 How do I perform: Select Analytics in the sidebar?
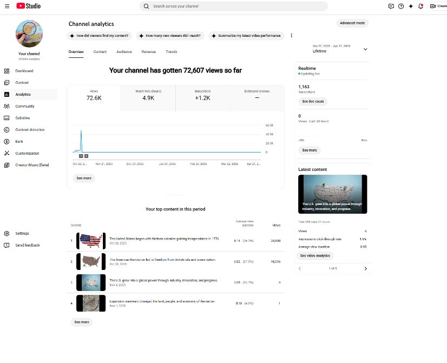click(29, 94)
